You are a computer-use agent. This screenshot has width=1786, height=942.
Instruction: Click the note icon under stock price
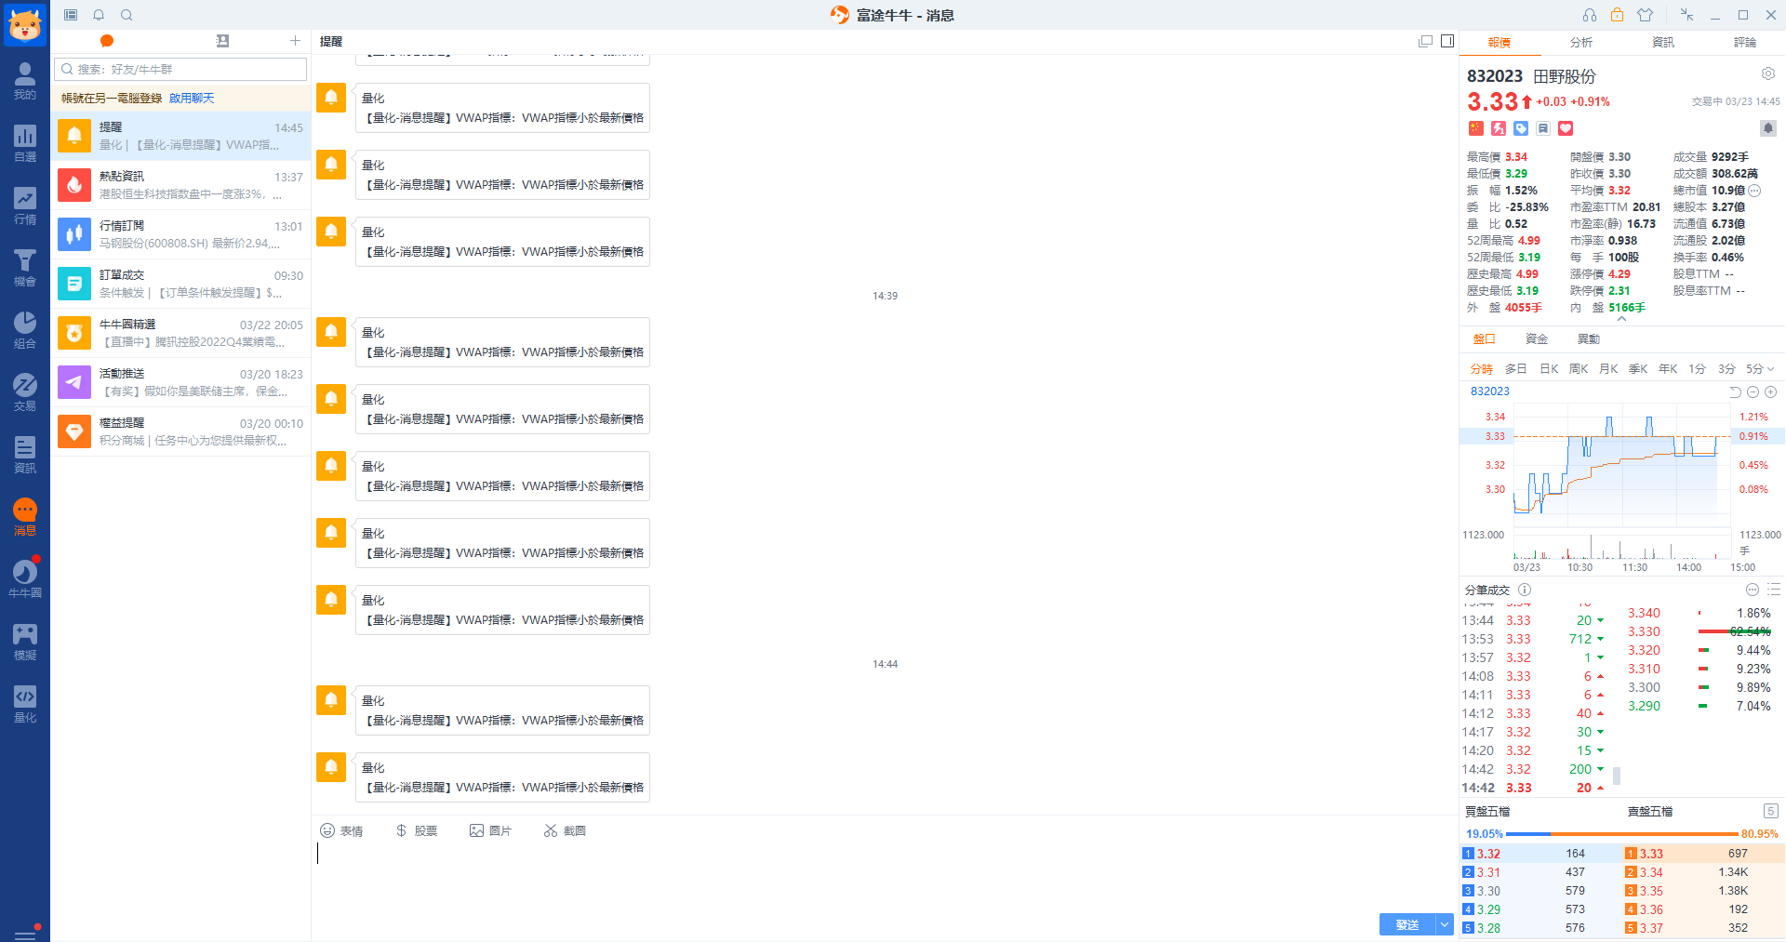(x=1543, y=128)
